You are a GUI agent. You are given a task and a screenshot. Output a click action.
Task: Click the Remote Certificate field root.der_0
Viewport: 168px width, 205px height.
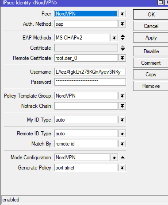86,58
